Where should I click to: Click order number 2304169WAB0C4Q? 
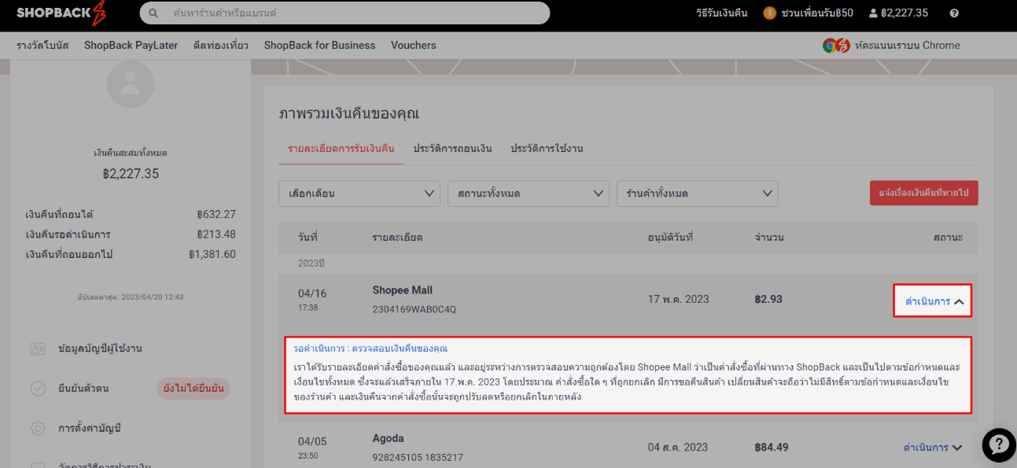(415, 309)
